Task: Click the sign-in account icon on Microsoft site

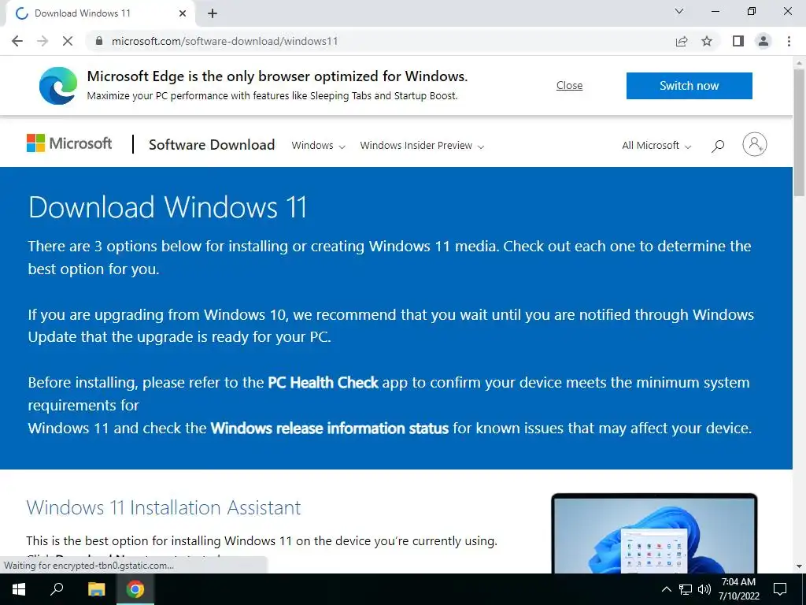Action: tap(755, 145)
